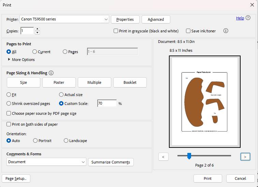Click Summarize Comments button
The height and width of the screenshot is (187, 258).
111,162
